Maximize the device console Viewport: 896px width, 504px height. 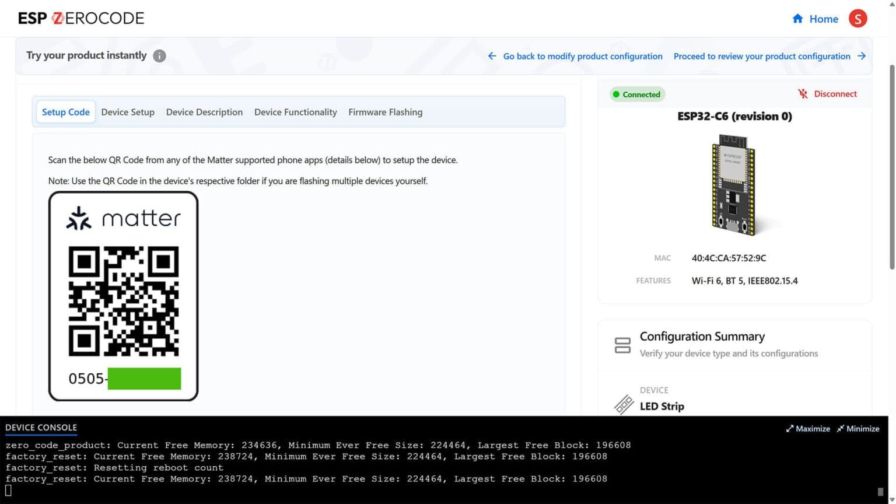[x=808, y=429]
